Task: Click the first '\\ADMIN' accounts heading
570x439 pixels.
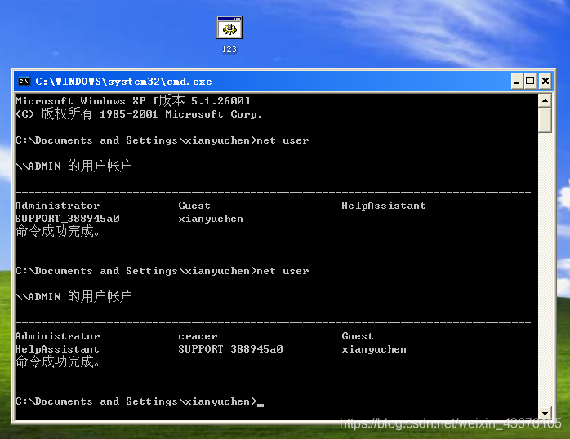Action: (x=73, y=166)
